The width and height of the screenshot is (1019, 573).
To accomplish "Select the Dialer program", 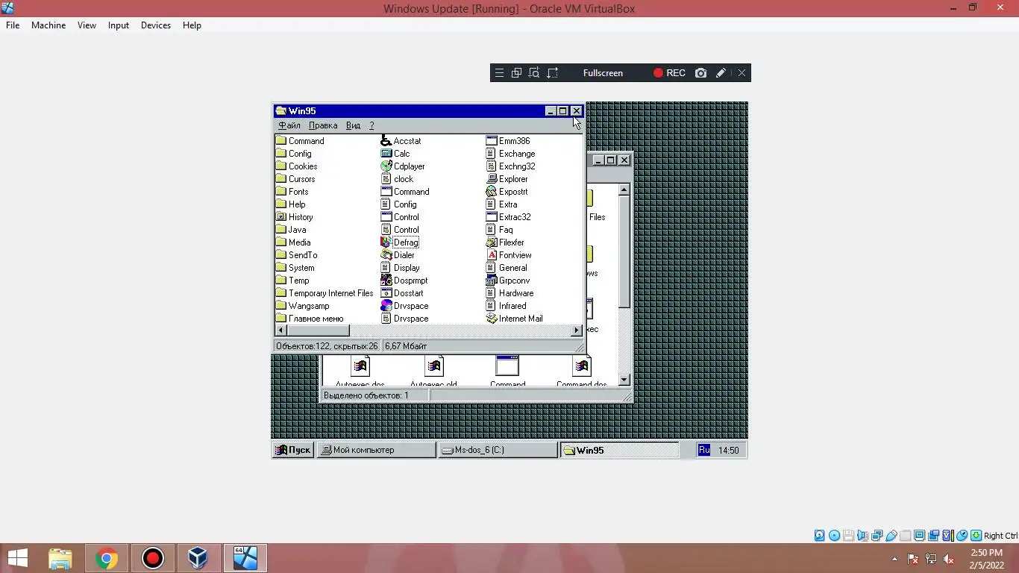I will 397,255.
